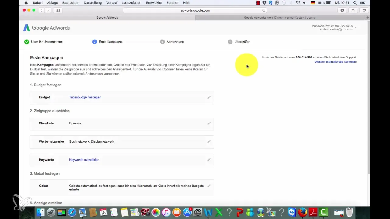Switch to the Google AdWords tab

pos(107,18)
